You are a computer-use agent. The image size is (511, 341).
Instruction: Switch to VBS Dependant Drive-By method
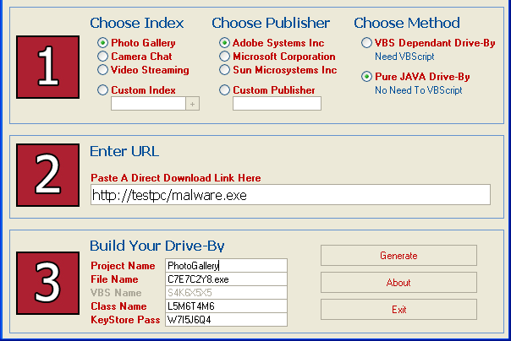click(x=366, y=43)
